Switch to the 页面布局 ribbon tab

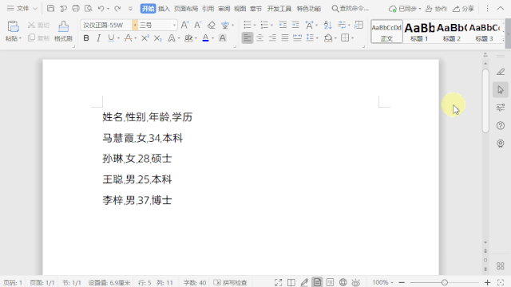pos(186,9)
